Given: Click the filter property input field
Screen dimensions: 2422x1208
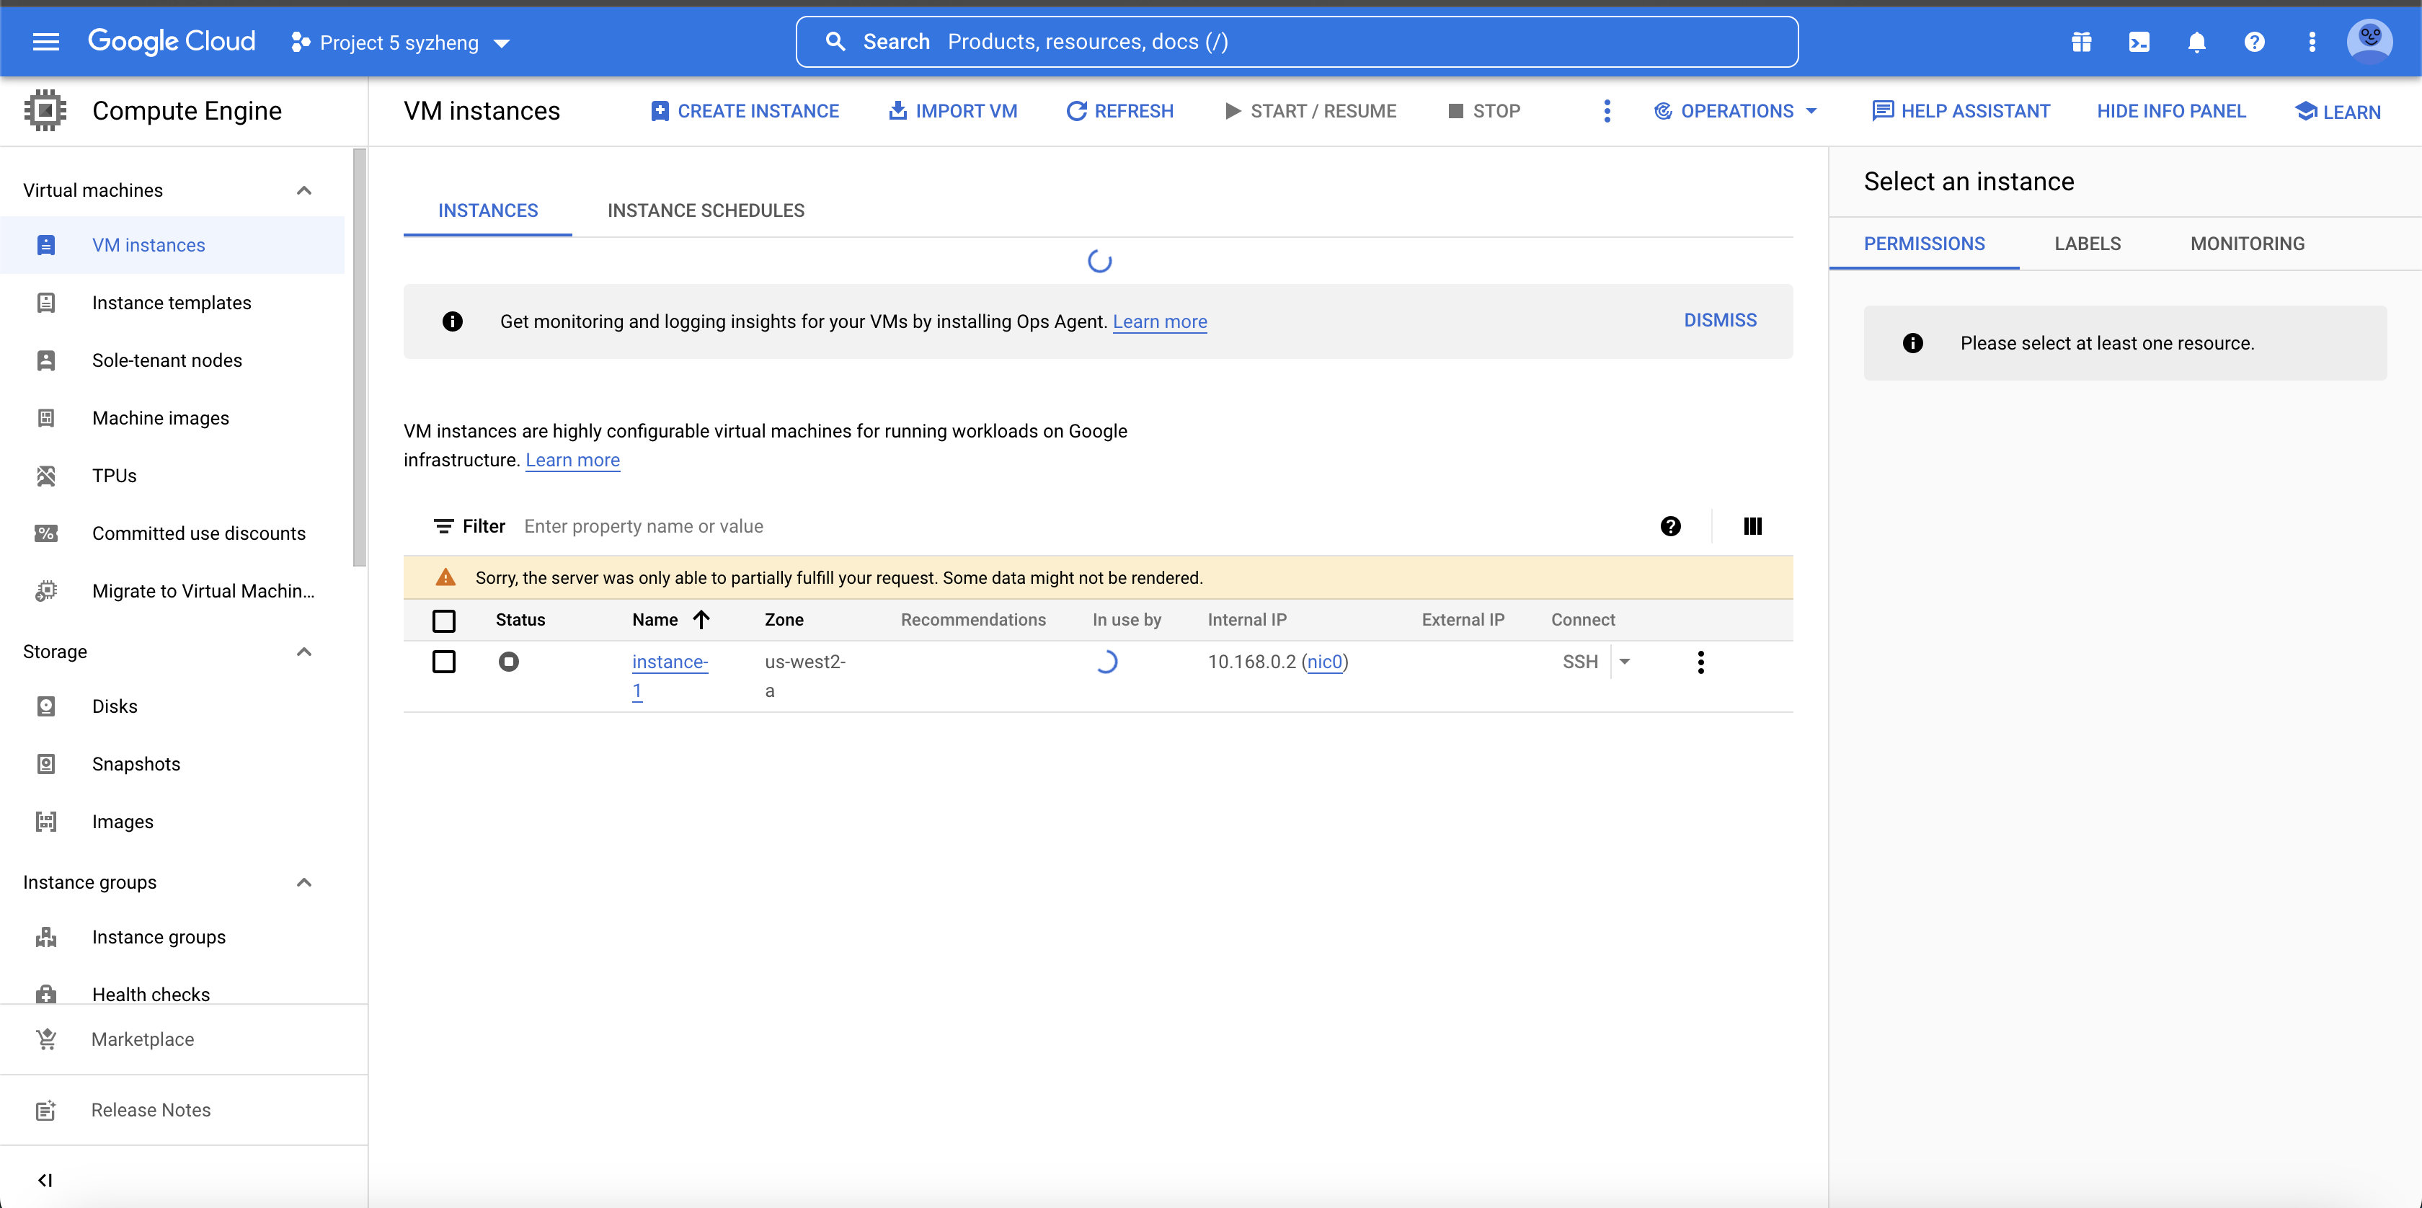Looking at the screenshot, I should click(1081, 526).
